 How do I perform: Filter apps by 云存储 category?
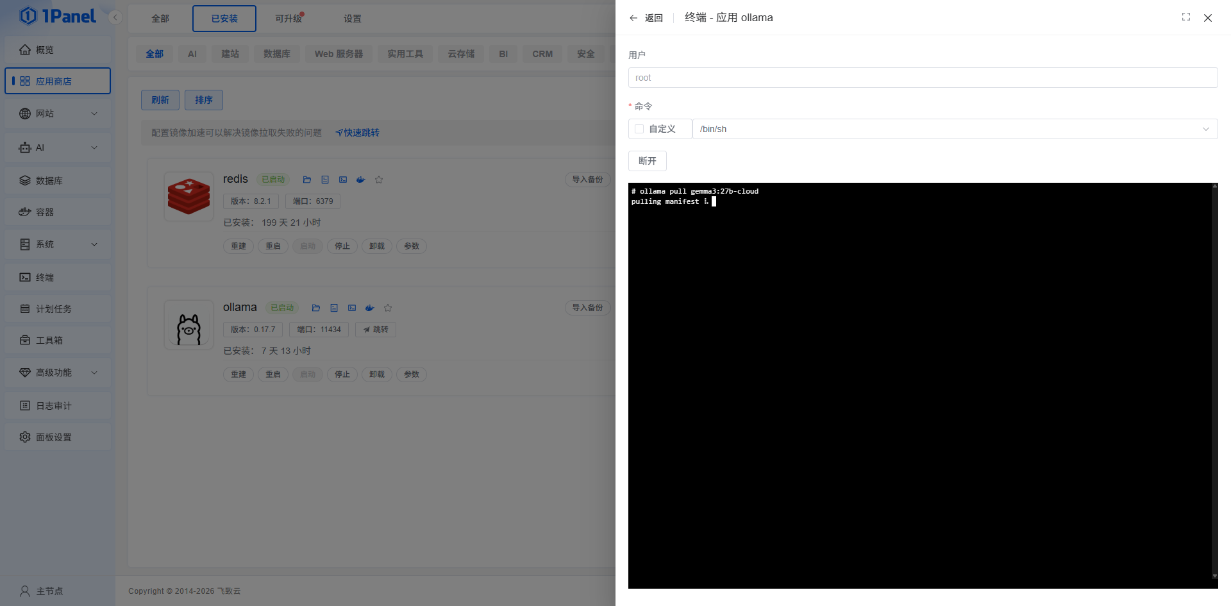click(461, 54)
